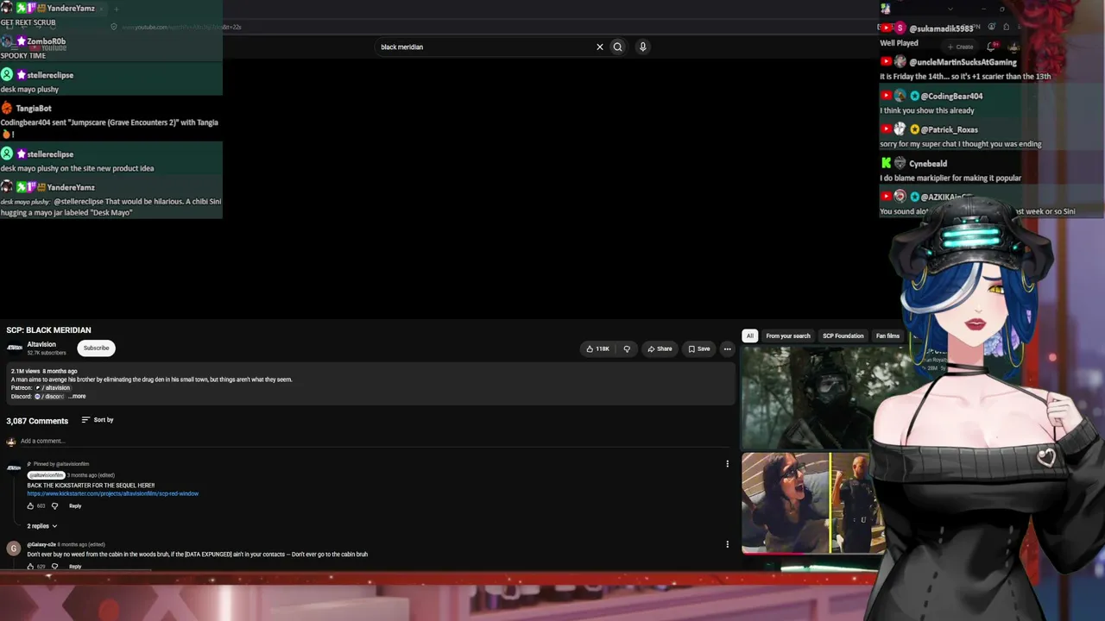Open the Kickstarter scp-red-window link
The image size is (1105, 621).
click(x=113, y=494)
